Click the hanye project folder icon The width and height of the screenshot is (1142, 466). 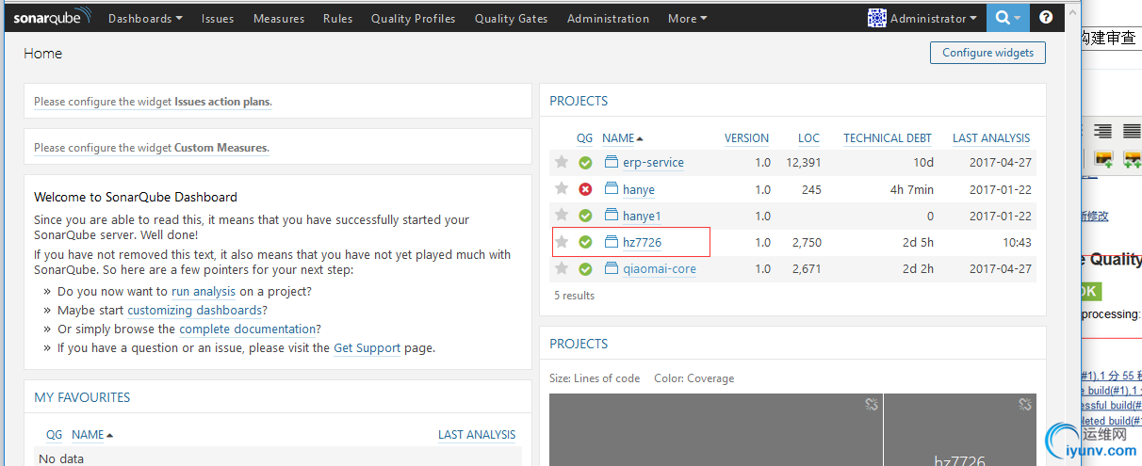611,188
